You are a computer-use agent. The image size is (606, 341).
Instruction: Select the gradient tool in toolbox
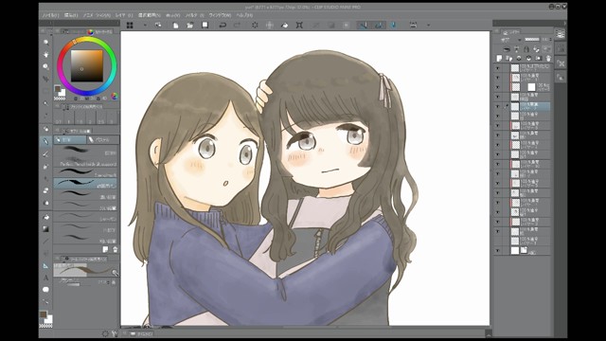coord(45,229)
